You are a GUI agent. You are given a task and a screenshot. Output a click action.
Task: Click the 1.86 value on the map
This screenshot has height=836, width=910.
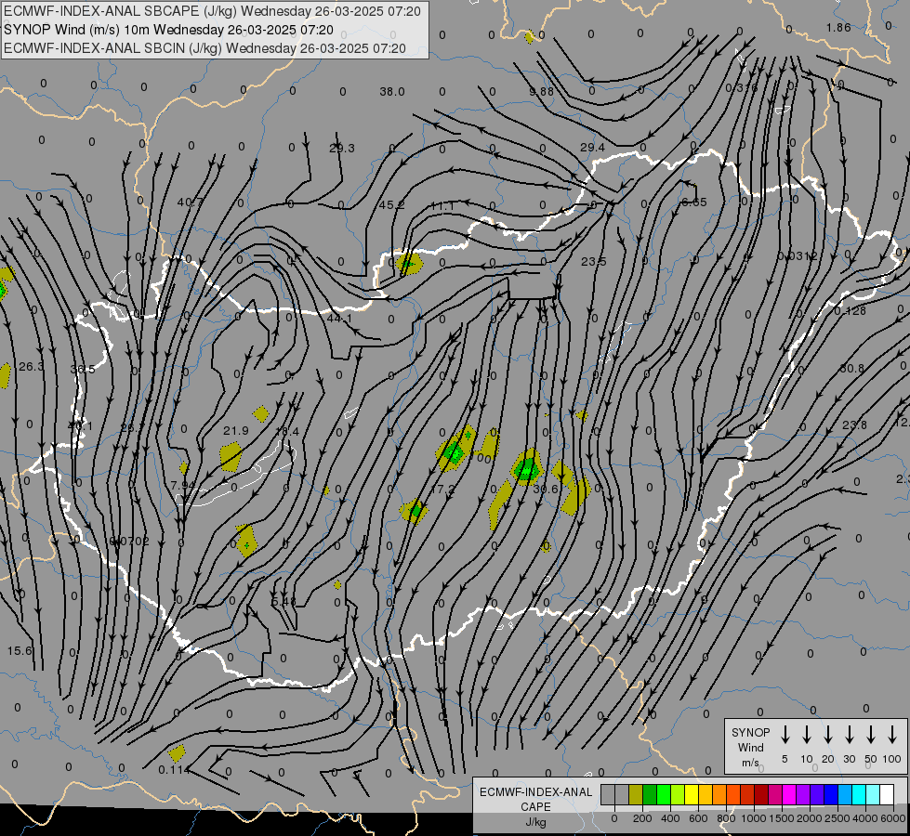(x=838, y=28)
